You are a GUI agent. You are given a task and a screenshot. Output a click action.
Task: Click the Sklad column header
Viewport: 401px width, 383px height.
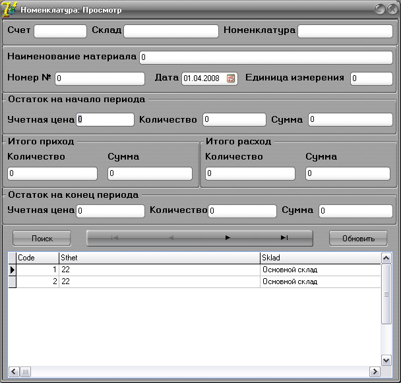[320, 258]
